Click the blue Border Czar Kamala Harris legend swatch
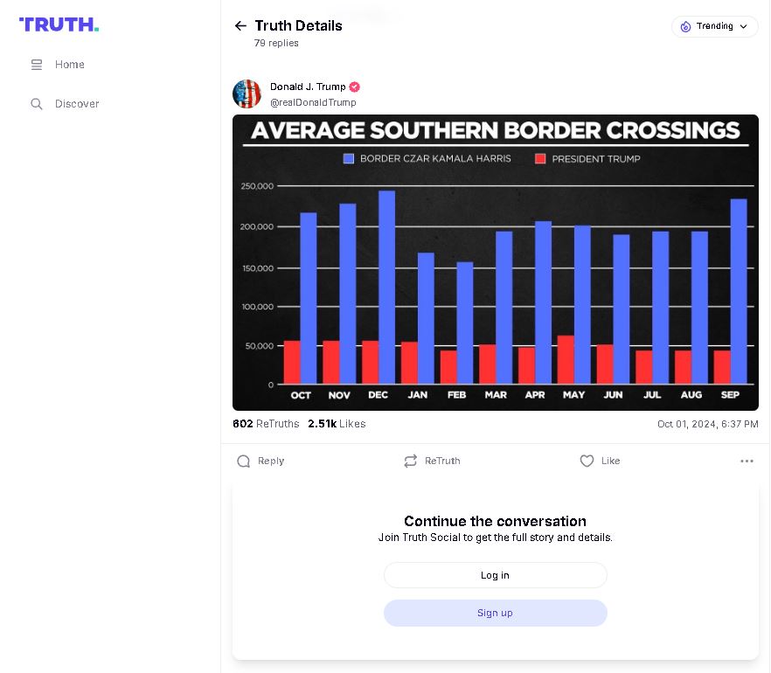This screenshot has width=771, height=673. [x=349, y=158]
